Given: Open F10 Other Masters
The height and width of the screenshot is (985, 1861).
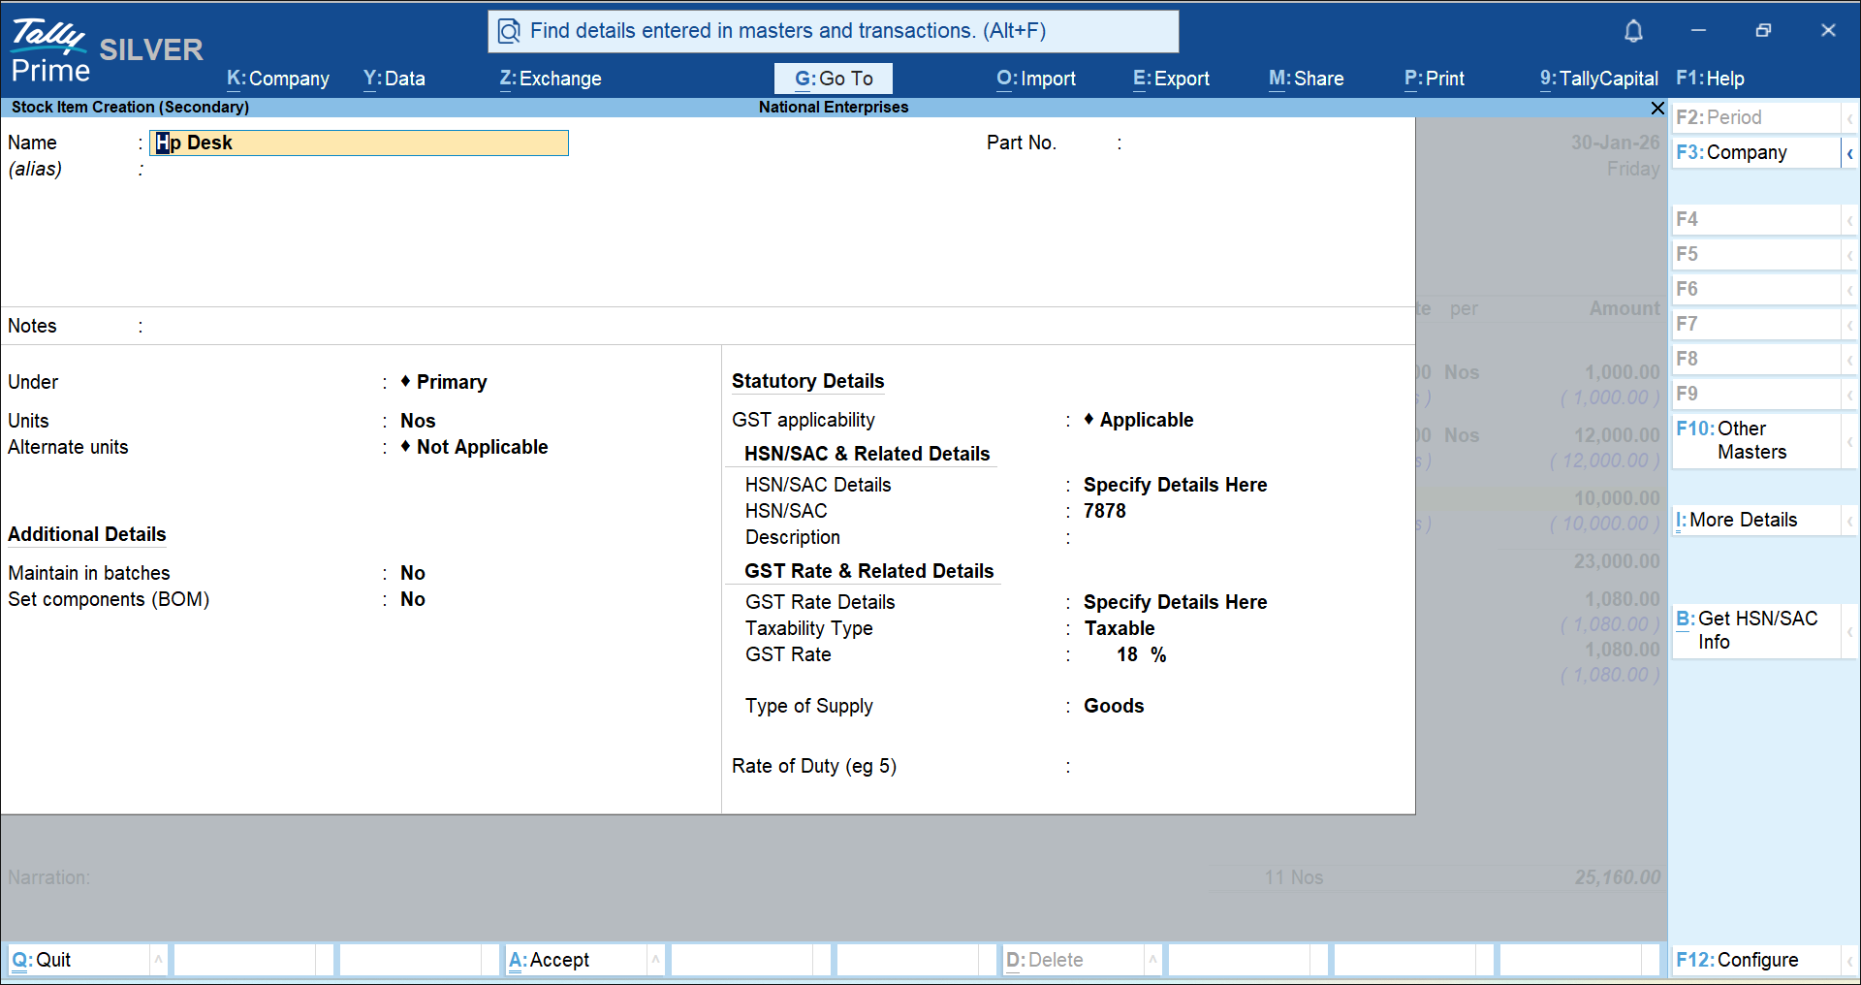Looking at the screenshot, I should (1754, 440).
